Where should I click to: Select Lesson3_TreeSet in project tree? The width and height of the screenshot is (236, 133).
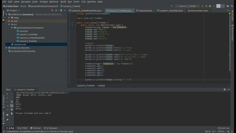tap(28, 41)
